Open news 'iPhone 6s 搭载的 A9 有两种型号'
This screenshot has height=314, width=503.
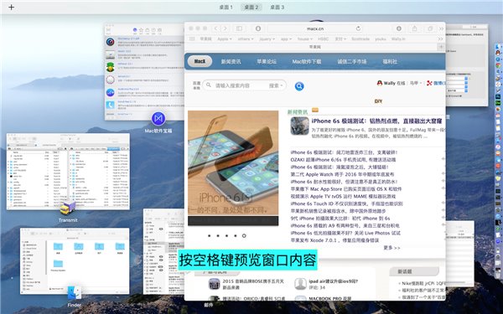[x=345, y=226]
